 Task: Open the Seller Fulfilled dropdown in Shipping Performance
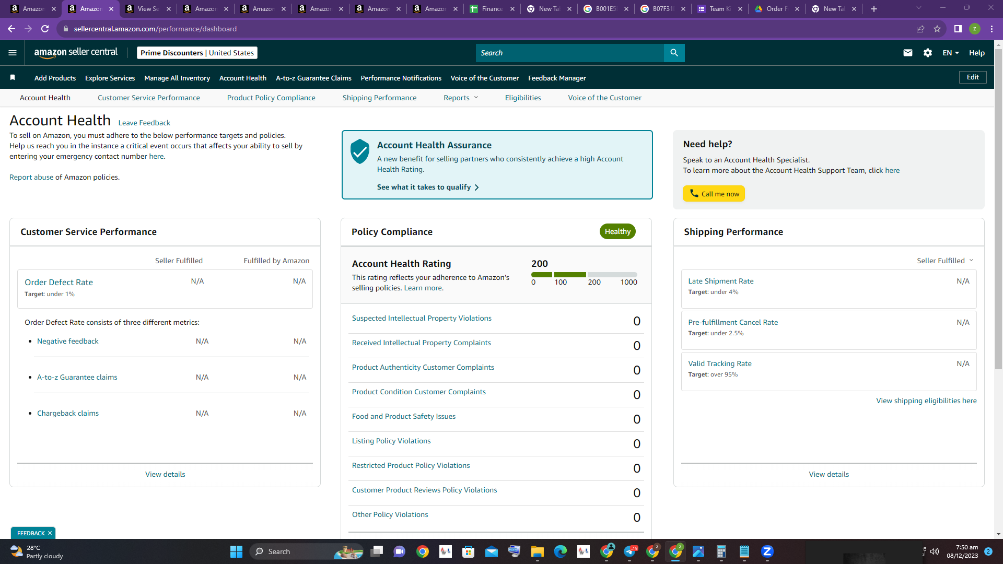click(945, 261)
